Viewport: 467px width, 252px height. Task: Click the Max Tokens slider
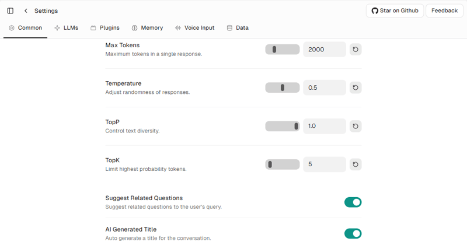283,50
